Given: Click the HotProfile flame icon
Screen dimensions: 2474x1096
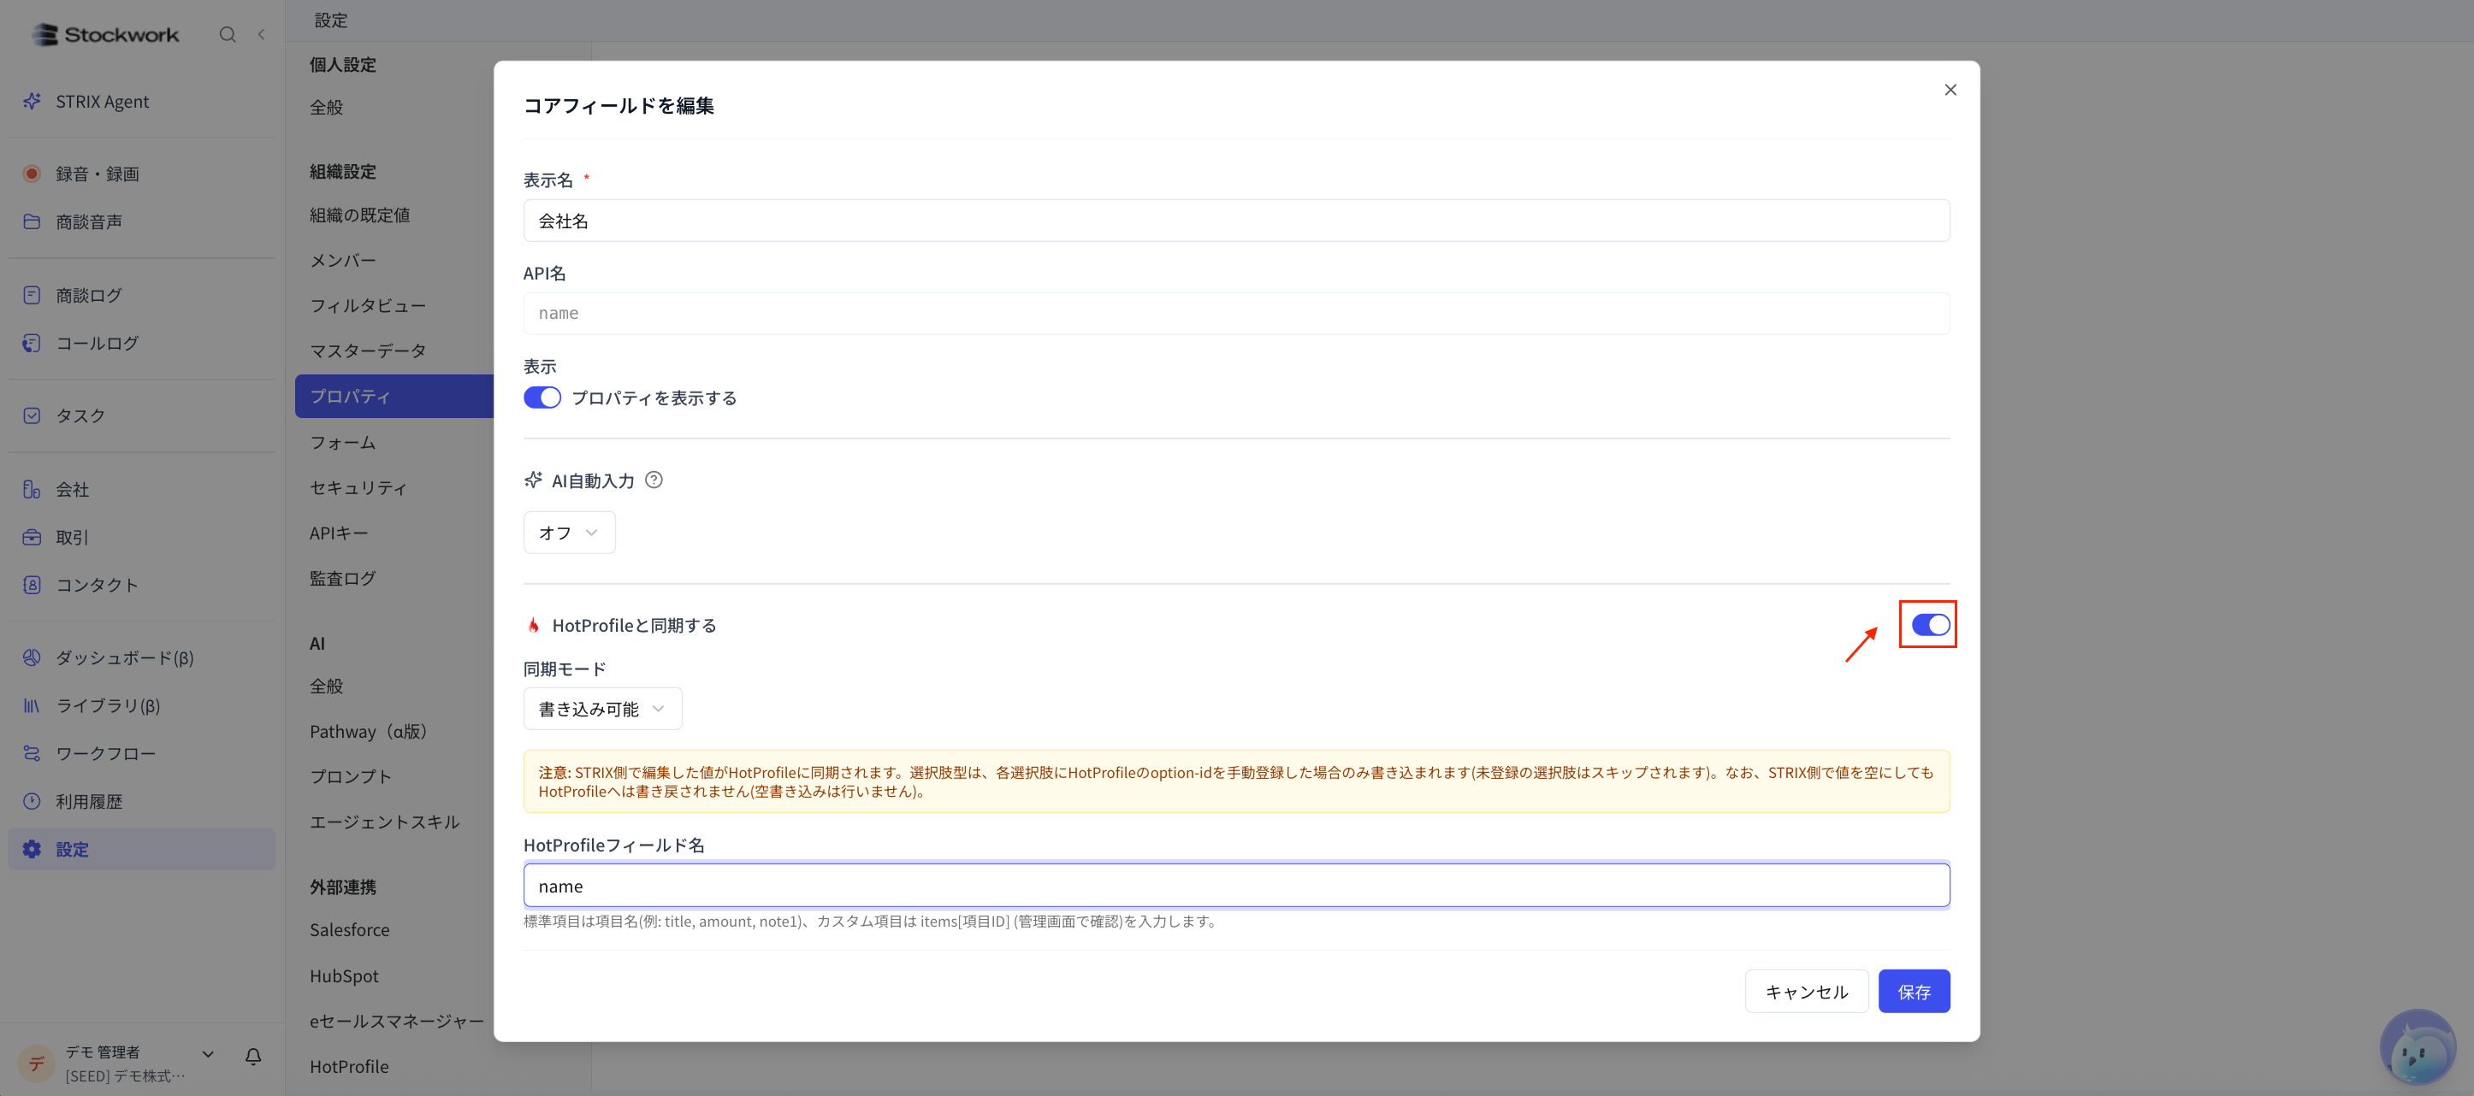Looking at the screenshot, I should tap(534, 626).
